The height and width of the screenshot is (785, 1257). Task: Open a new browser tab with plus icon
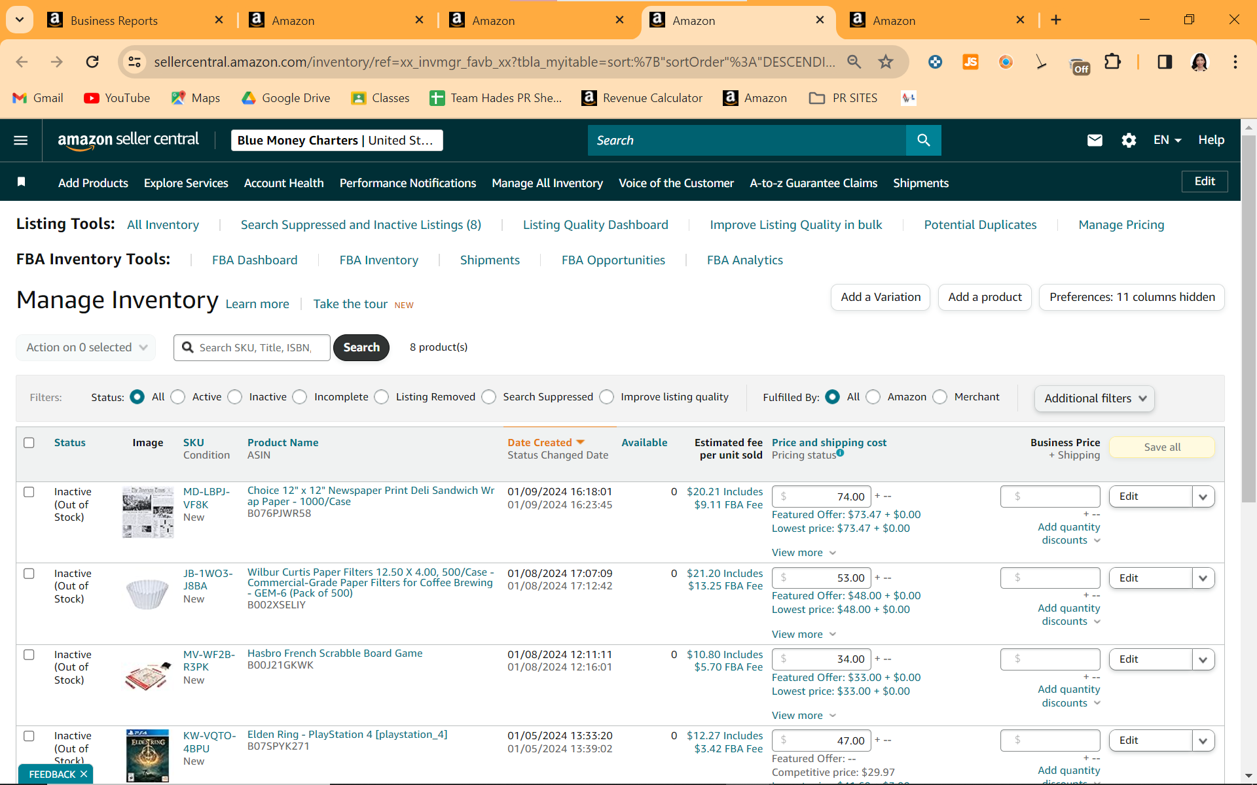click(x=1056, y=20)
